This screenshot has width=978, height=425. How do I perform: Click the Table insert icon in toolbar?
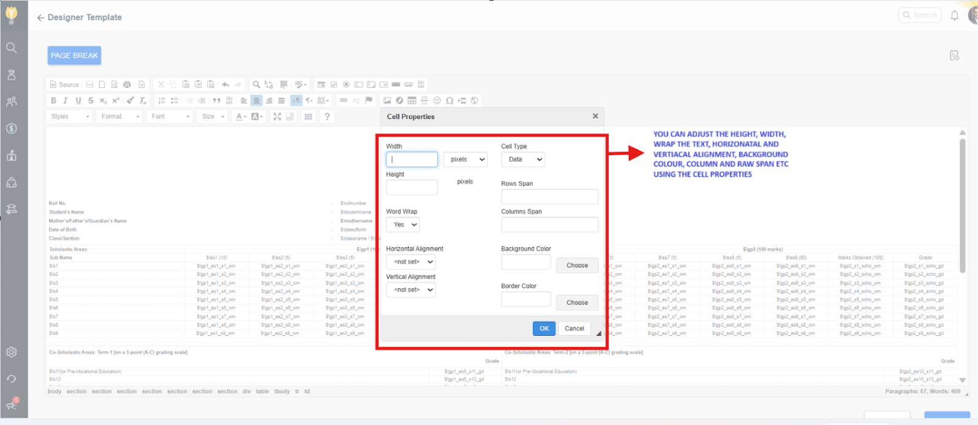(x=412, y=101)
